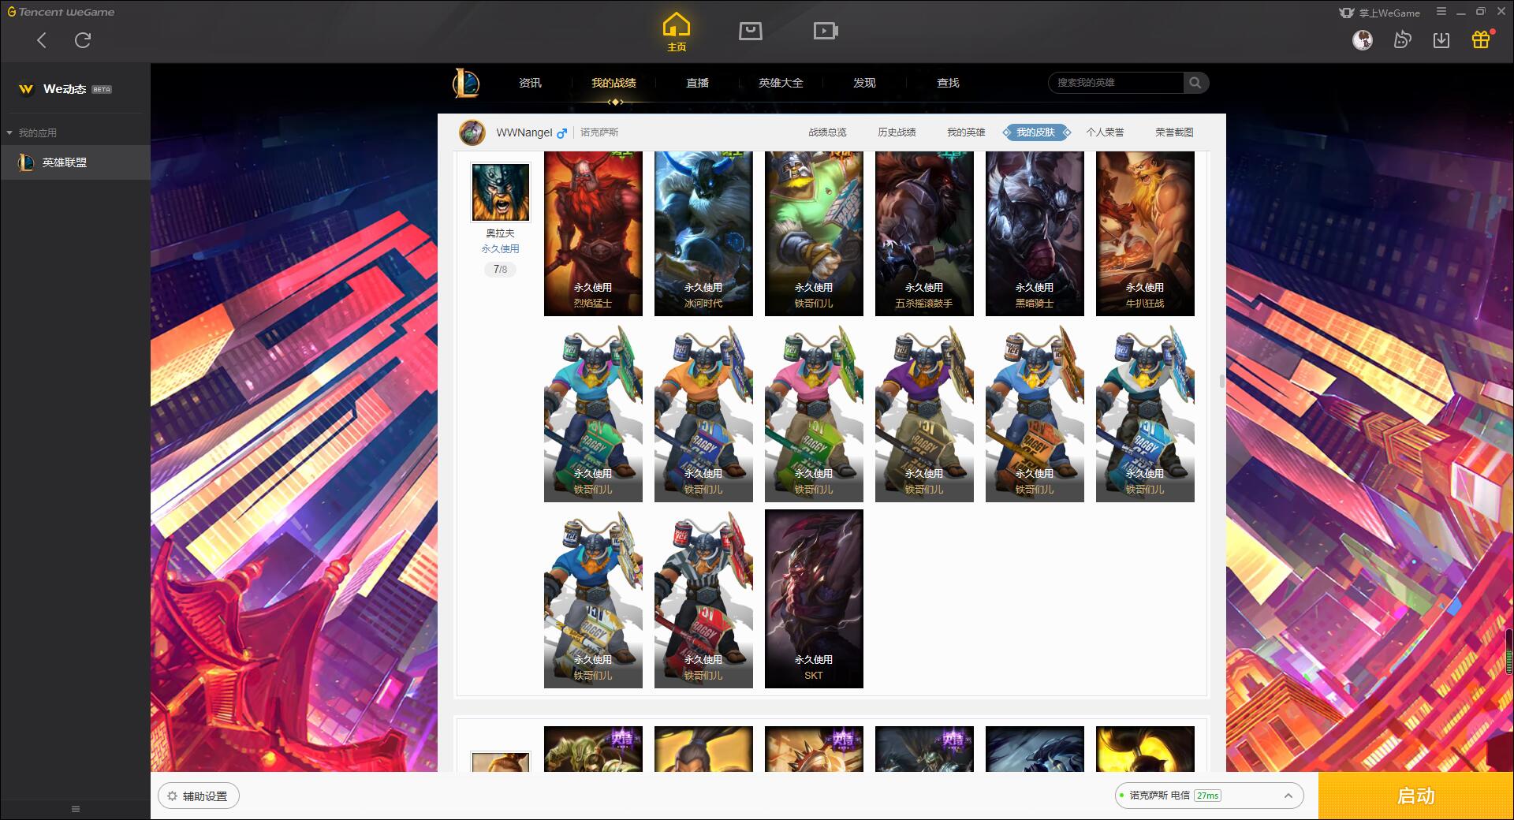Open the video live icon
The height and width of the screenshot is (820, 1514).
click(x=826, y=31)
